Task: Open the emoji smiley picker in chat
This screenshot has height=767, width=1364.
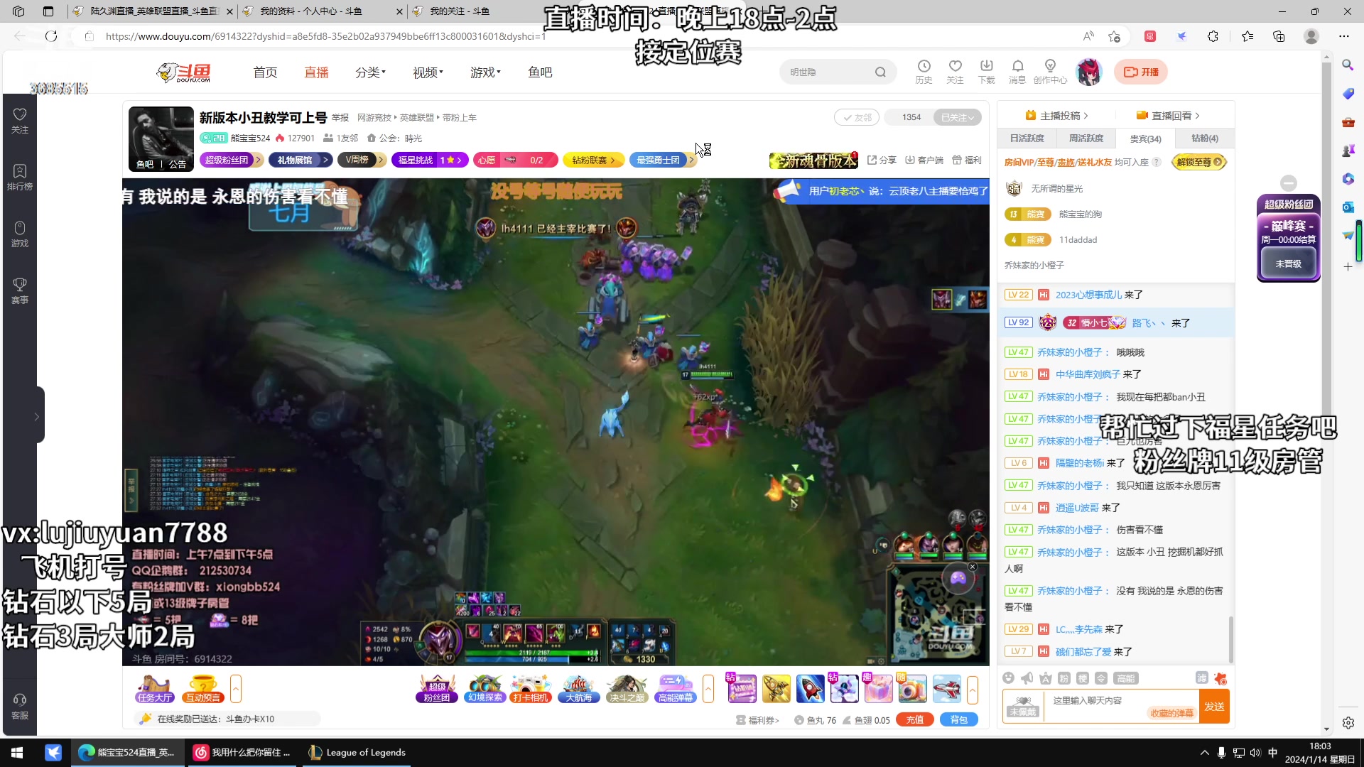Action: [1008, 678]
